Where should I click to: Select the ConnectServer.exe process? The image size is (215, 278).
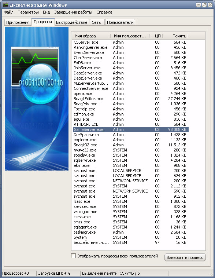(131, 88)
